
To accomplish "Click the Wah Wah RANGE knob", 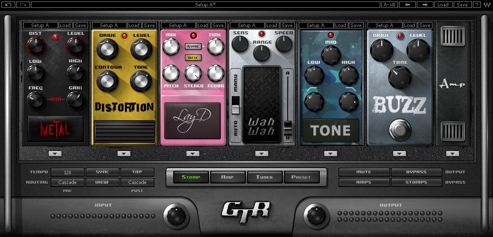I will 262,53.
